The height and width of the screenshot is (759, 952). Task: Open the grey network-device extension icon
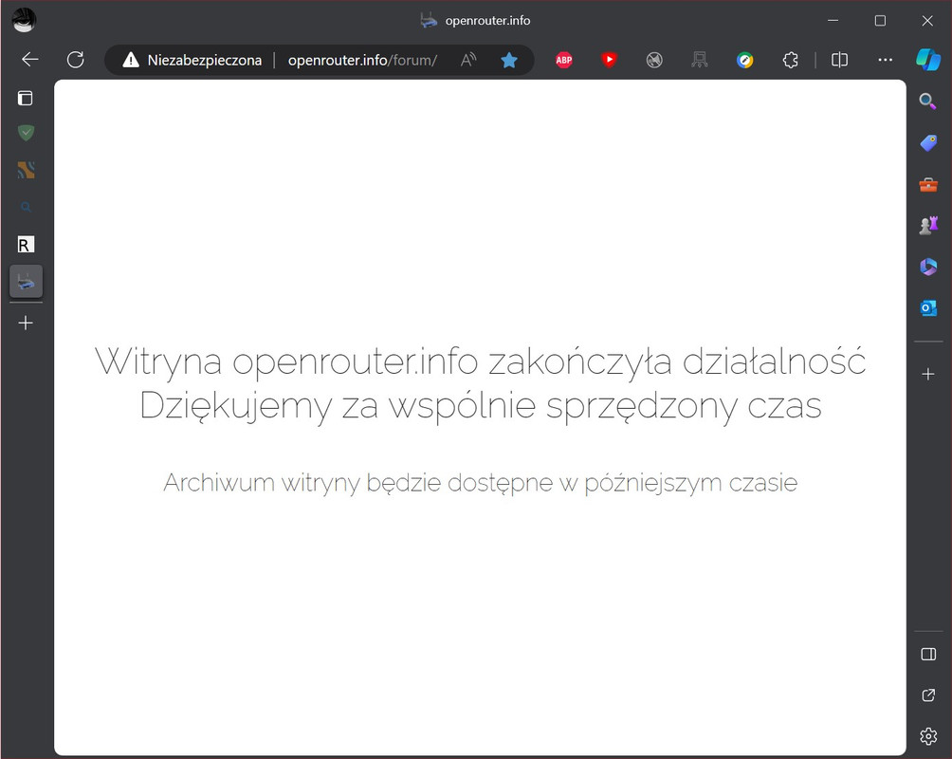click(700, 60)
